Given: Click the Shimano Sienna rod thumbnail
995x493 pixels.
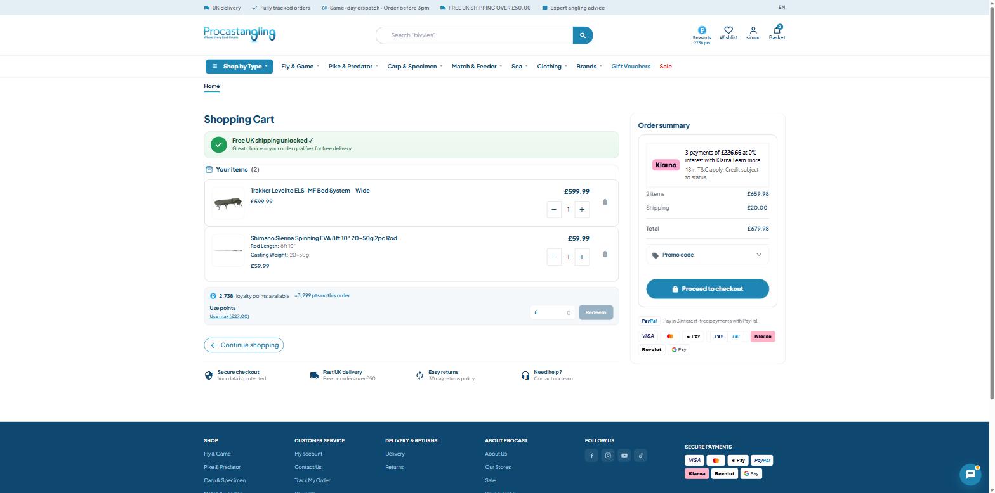Looking at the screenshot, I should [228, 250].
